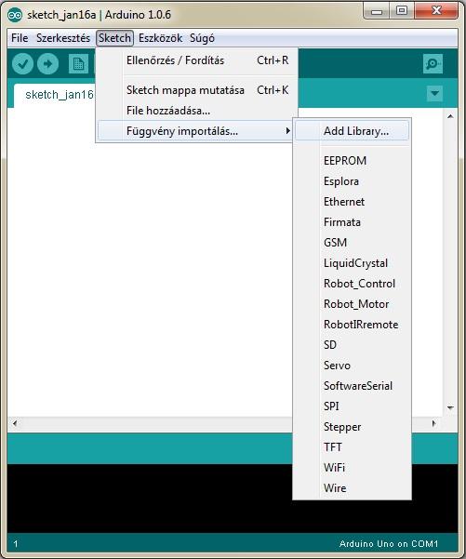
Task: Click the Arduino logo in title bar
Action: coord(15,15)
